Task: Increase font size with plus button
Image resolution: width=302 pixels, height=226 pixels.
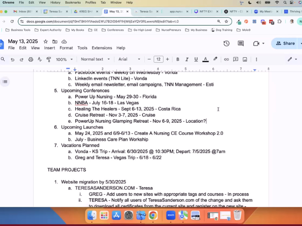Action: pos(167,59)
